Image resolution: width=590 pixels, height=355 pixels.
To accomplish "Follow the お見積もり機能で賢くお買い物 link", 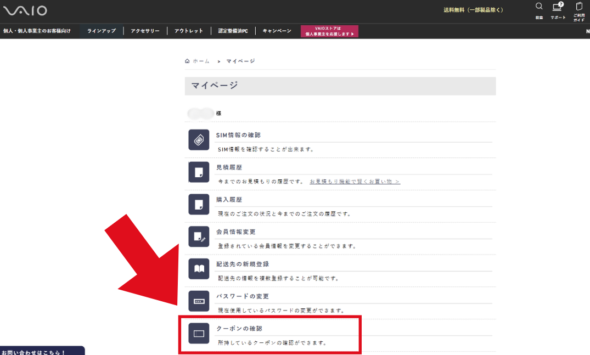I will pos(355,182).
